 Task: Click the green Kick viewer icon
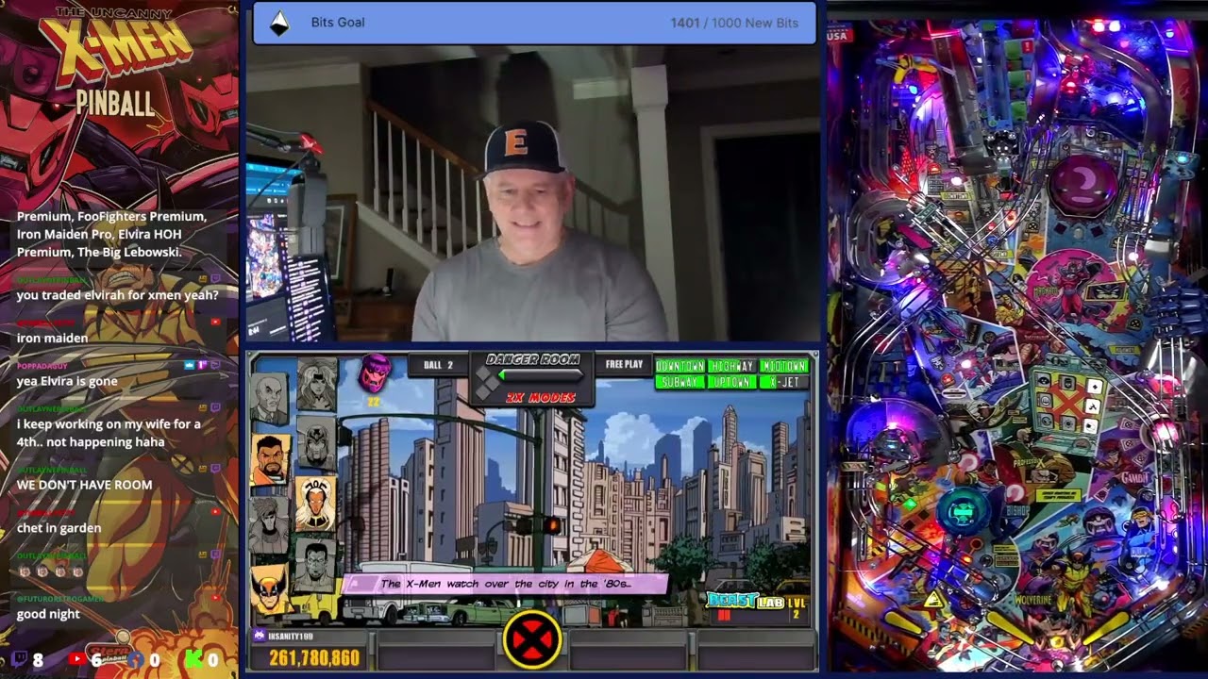194,659
